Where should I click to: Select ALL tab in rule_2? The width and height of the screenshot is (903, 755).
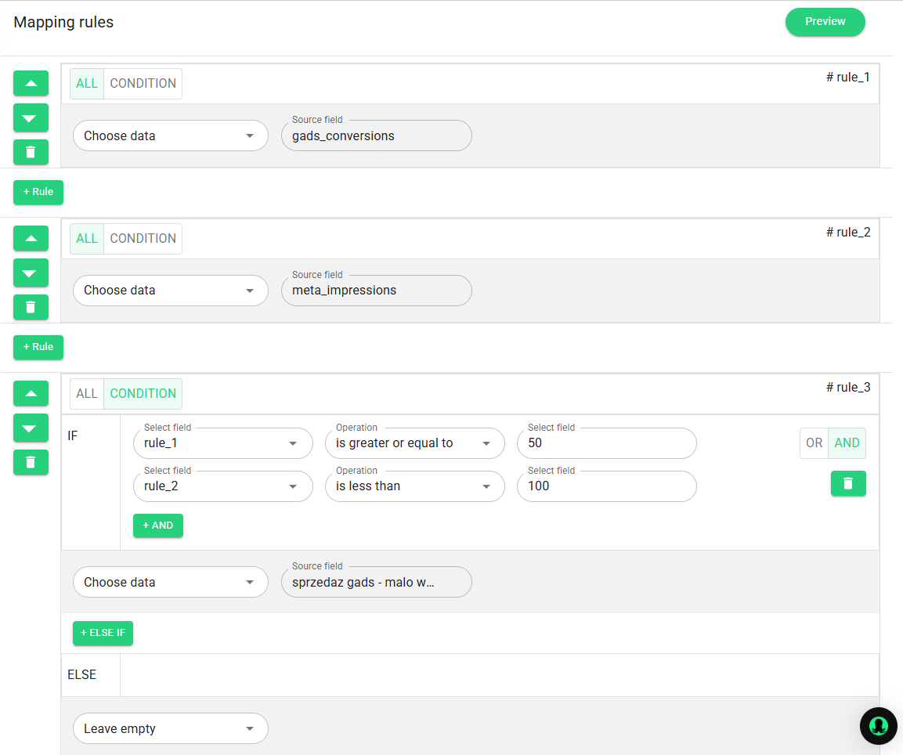[x=87, y=239]
